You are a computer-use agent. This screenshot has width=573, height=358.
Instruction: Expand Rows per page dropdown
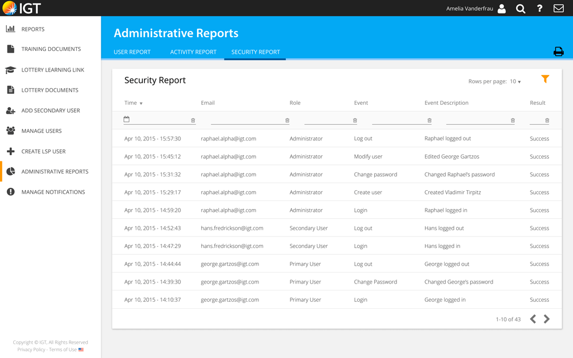pos(515,81)
